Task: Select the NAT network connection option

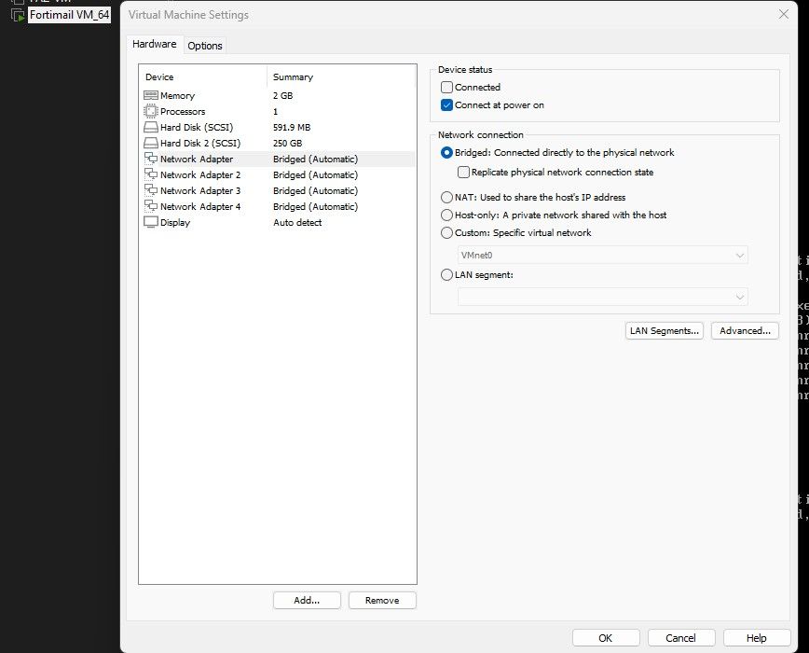Action: pos(446,197)
